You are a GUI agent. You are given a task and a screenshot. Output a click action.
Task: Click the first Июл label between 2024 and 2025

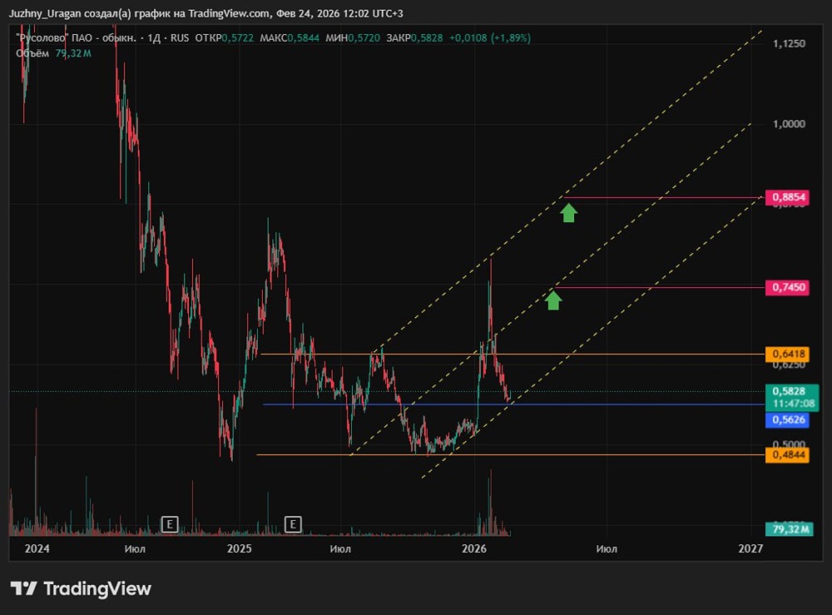[x=135, y=548]
